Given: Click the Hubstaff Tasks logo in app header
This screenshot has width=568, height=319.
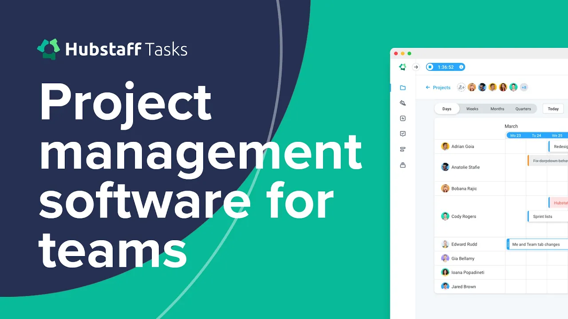Looking at the screenshot, I should coord(402,67).
